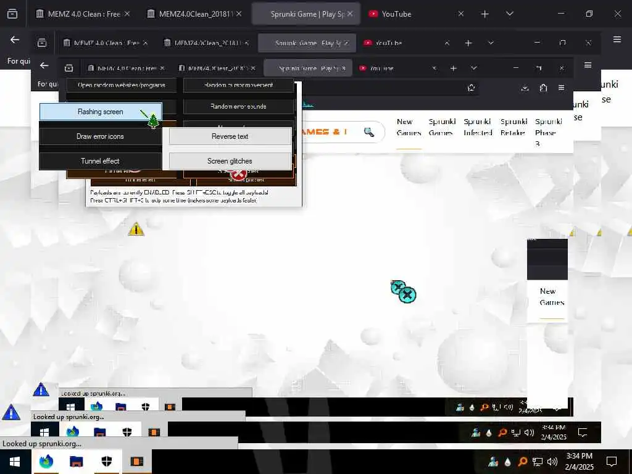The height and width of the screenshot is (474, 632).
Task: Click the Start button in the middle nested taskbar copy
Action: pos(44,433)
